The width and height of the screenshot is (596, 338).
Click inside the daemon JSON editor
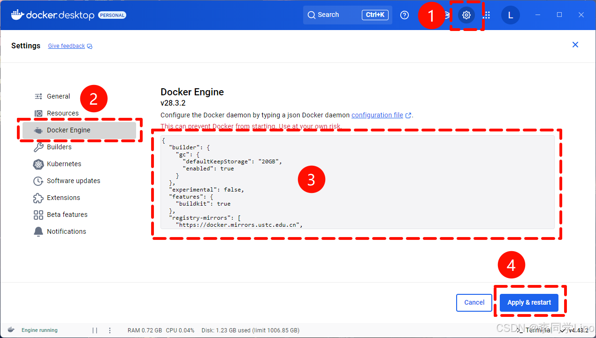[x=358, y=182]
